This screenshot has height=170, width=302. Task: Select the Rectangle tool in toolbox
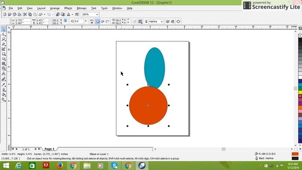pos(3,54)
